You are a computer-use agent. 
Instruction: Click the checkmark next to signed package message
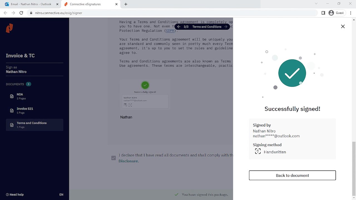coord(176,194)
